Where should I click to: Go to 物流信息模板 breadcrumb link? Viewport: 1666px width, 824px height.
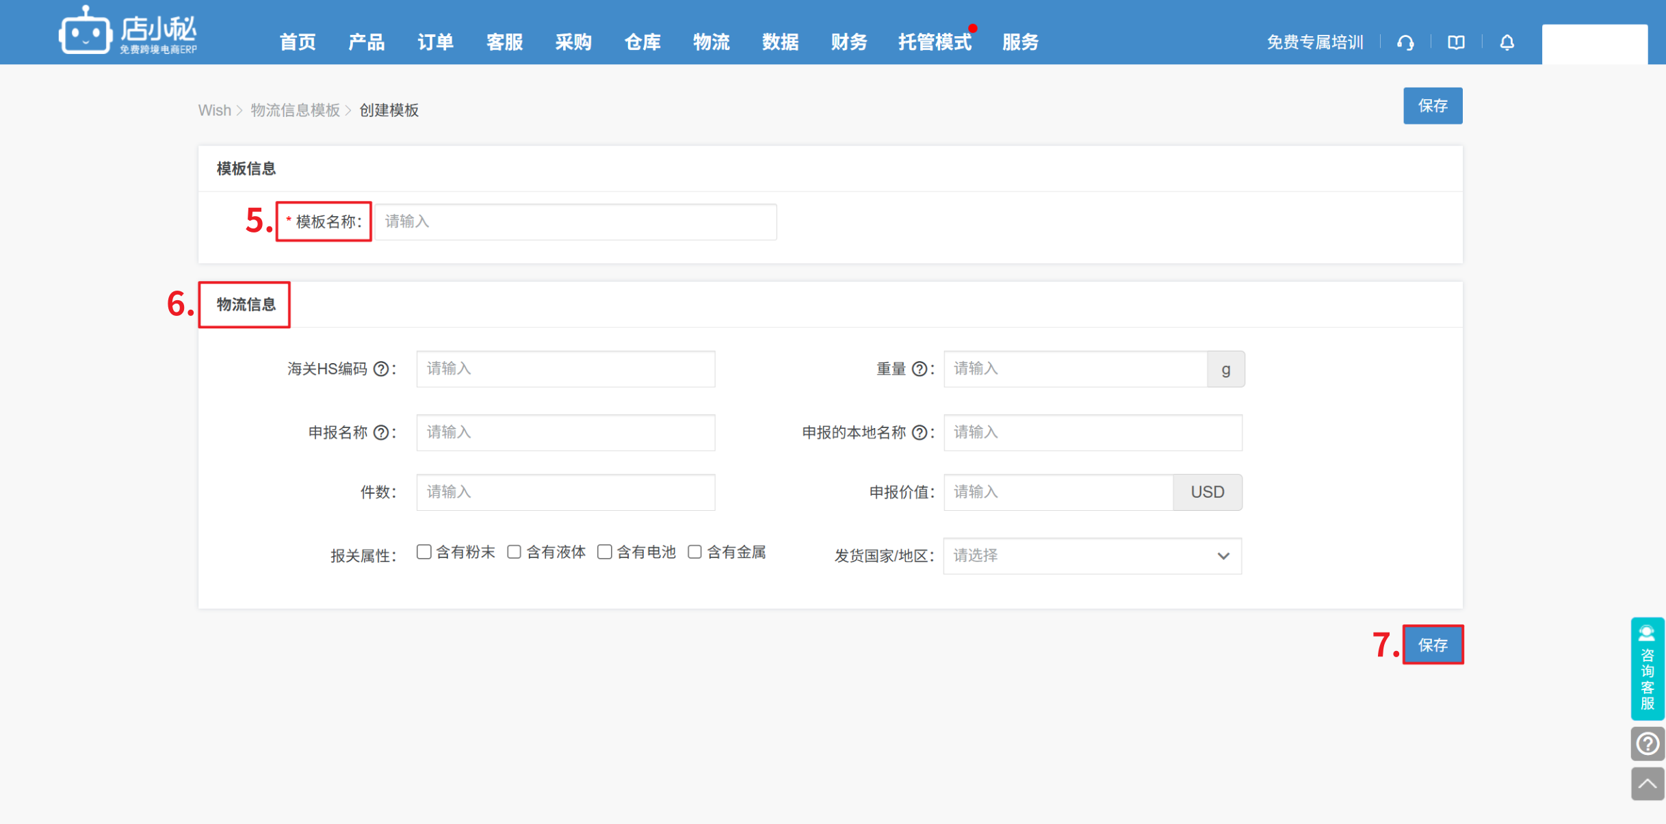295,110
